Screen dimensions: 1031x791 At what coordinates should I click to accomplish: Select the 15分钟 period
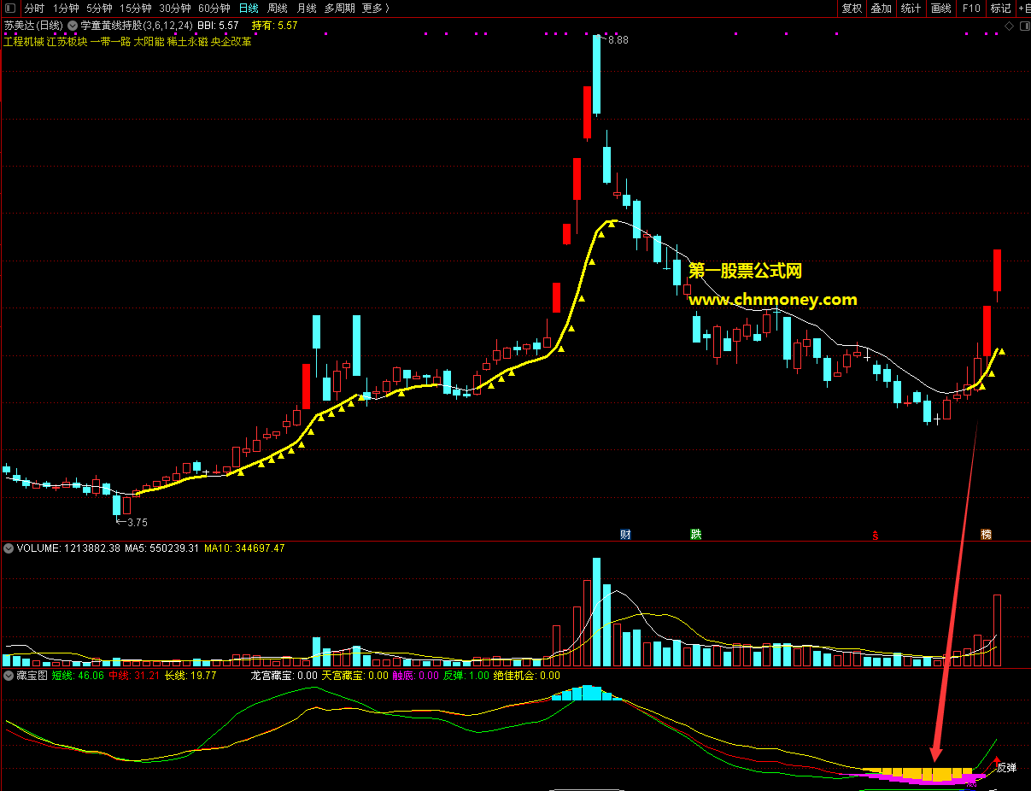pyautogui.click(x=136, y=8)
